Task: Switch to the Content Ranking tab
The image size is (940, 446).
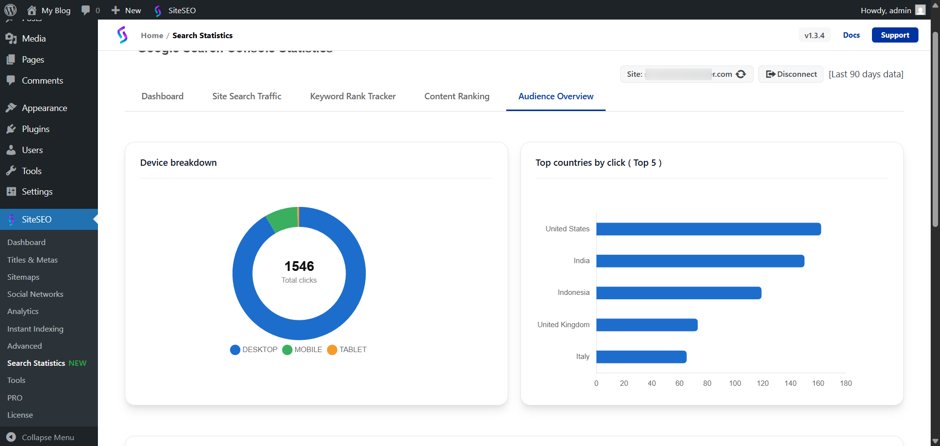Action: 457,96
